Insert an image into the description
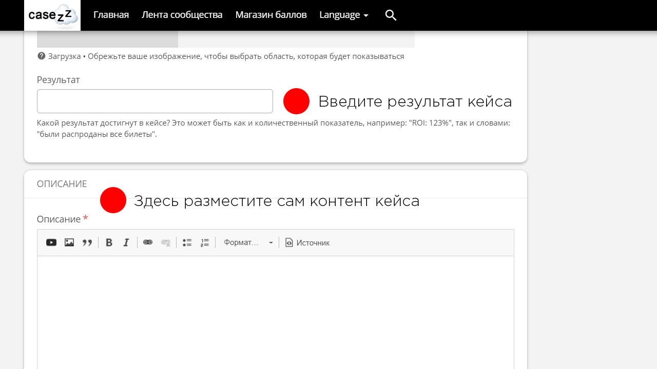This screenshot has height=369, width=657. click(69, 242)
